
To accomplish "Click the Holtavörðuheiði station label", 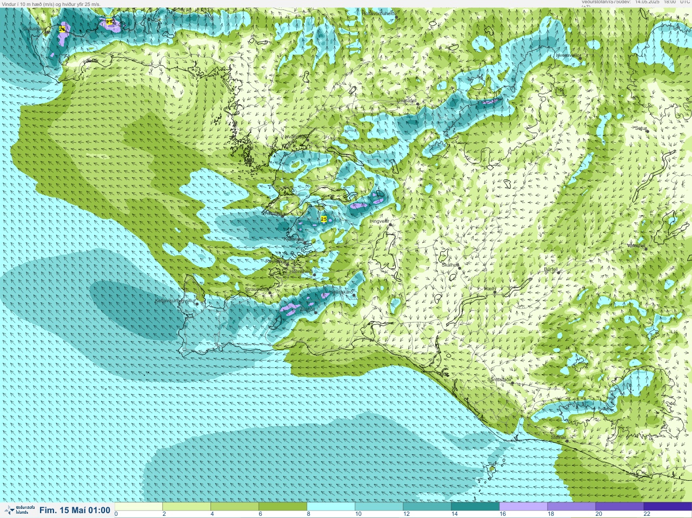I will (x=378, y=12).
